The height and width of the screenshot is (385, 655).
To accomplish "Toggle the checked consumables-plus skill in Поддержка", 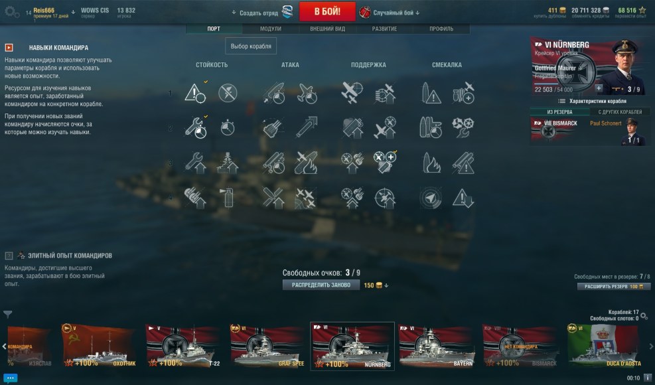I will [385, 163].
